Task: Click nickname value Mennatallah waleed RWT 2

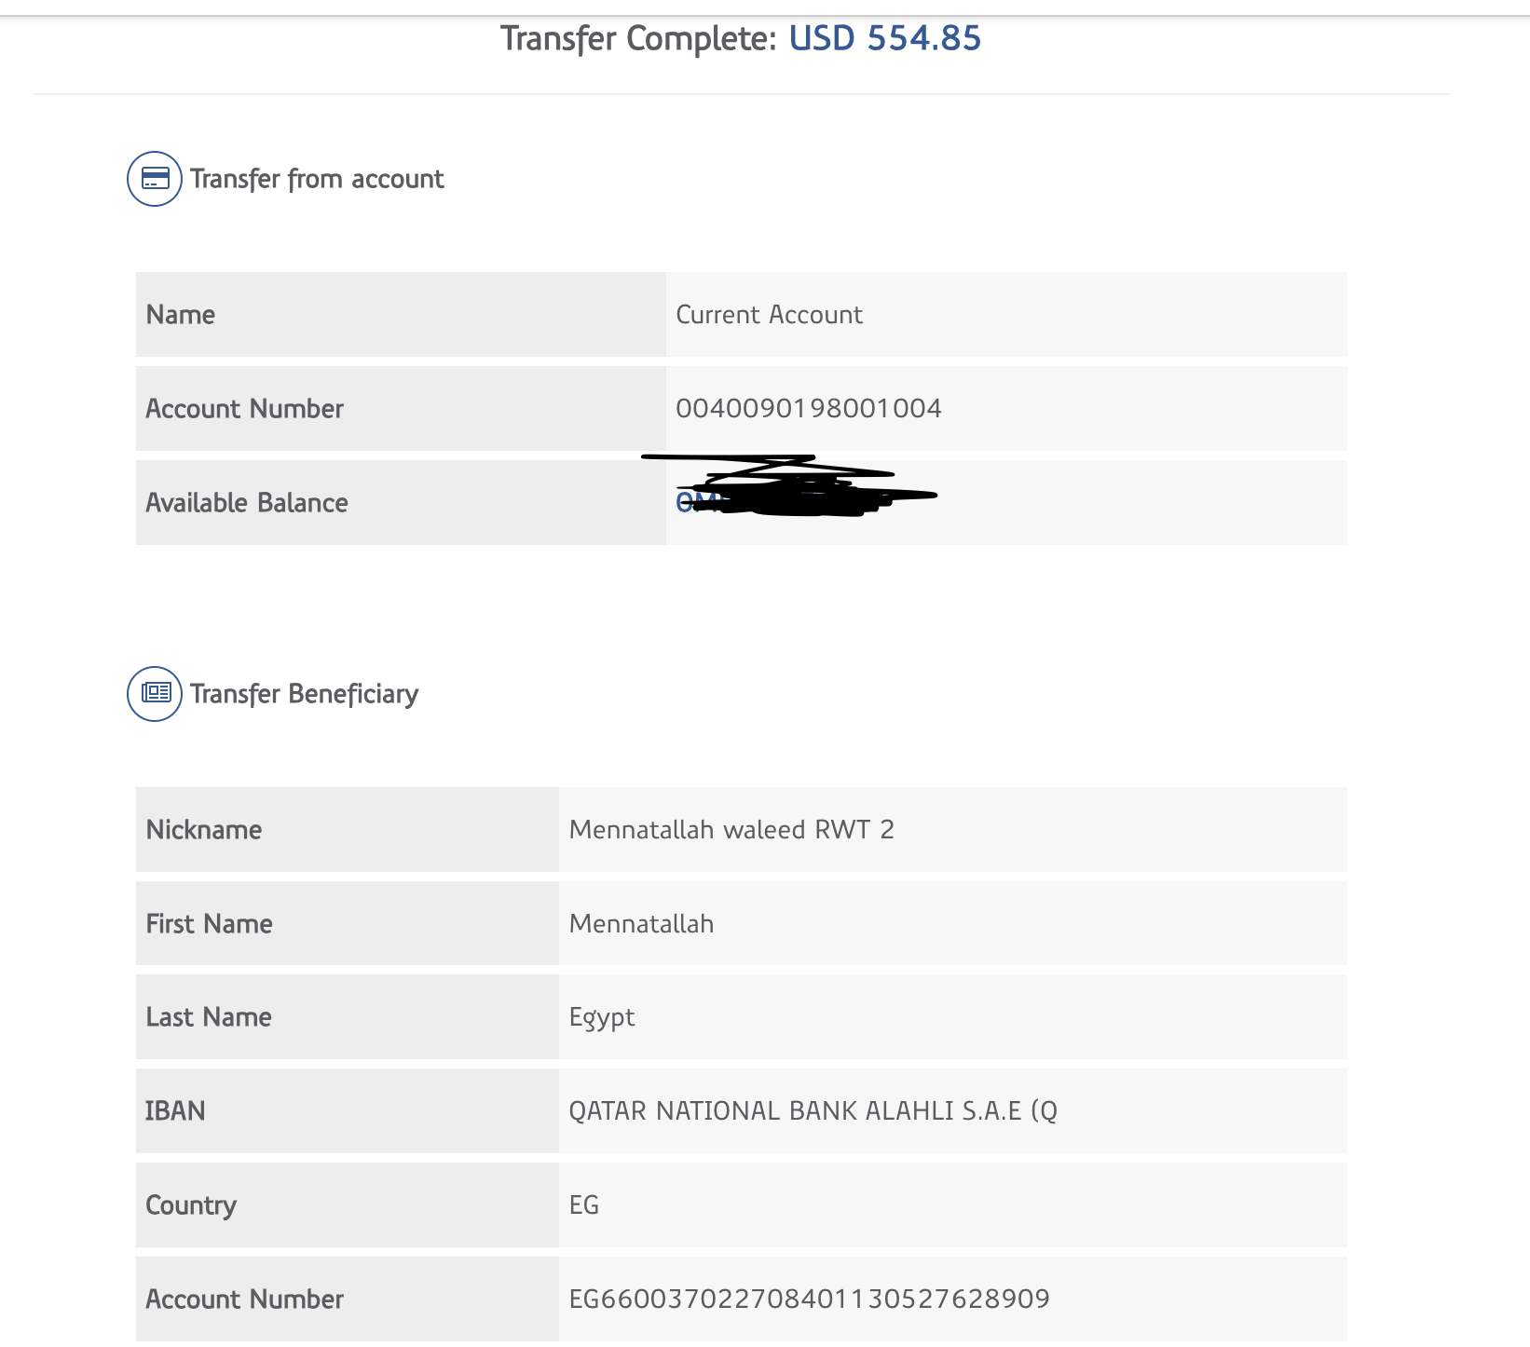Action: (x=731, y=830)
